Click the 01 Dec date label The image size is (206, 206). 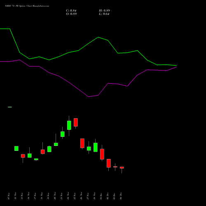(x=101, y=196)
